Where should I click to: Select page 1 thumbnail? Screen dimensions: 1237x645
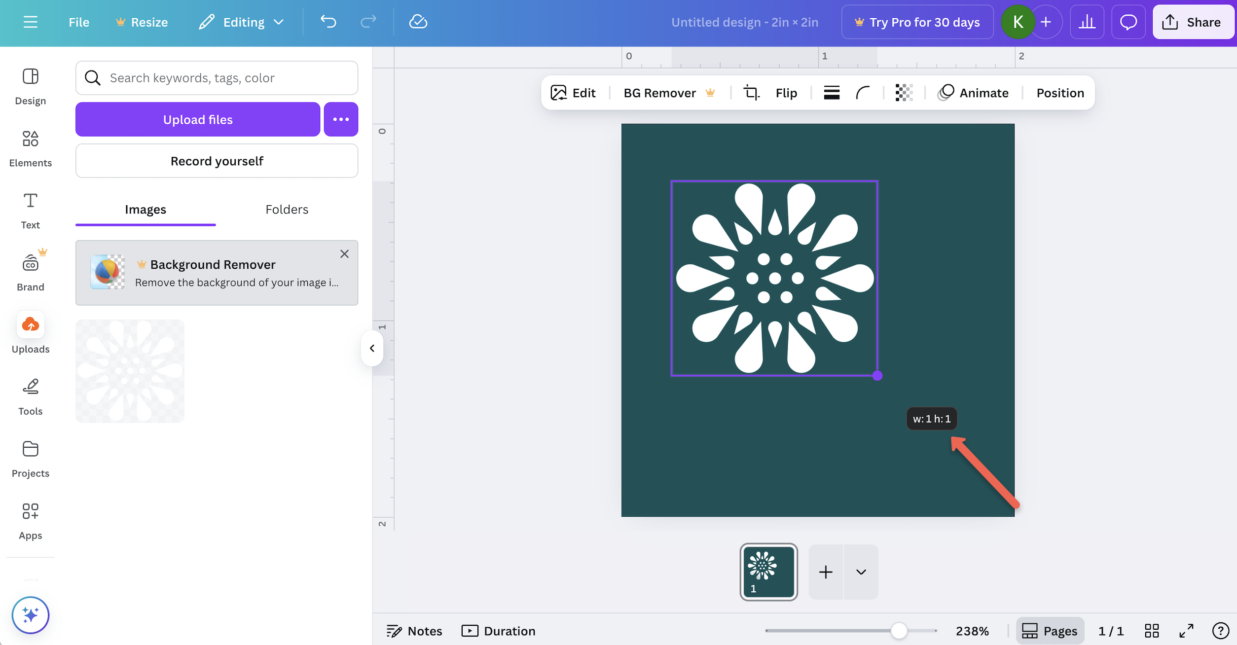[x=768, y=572]
